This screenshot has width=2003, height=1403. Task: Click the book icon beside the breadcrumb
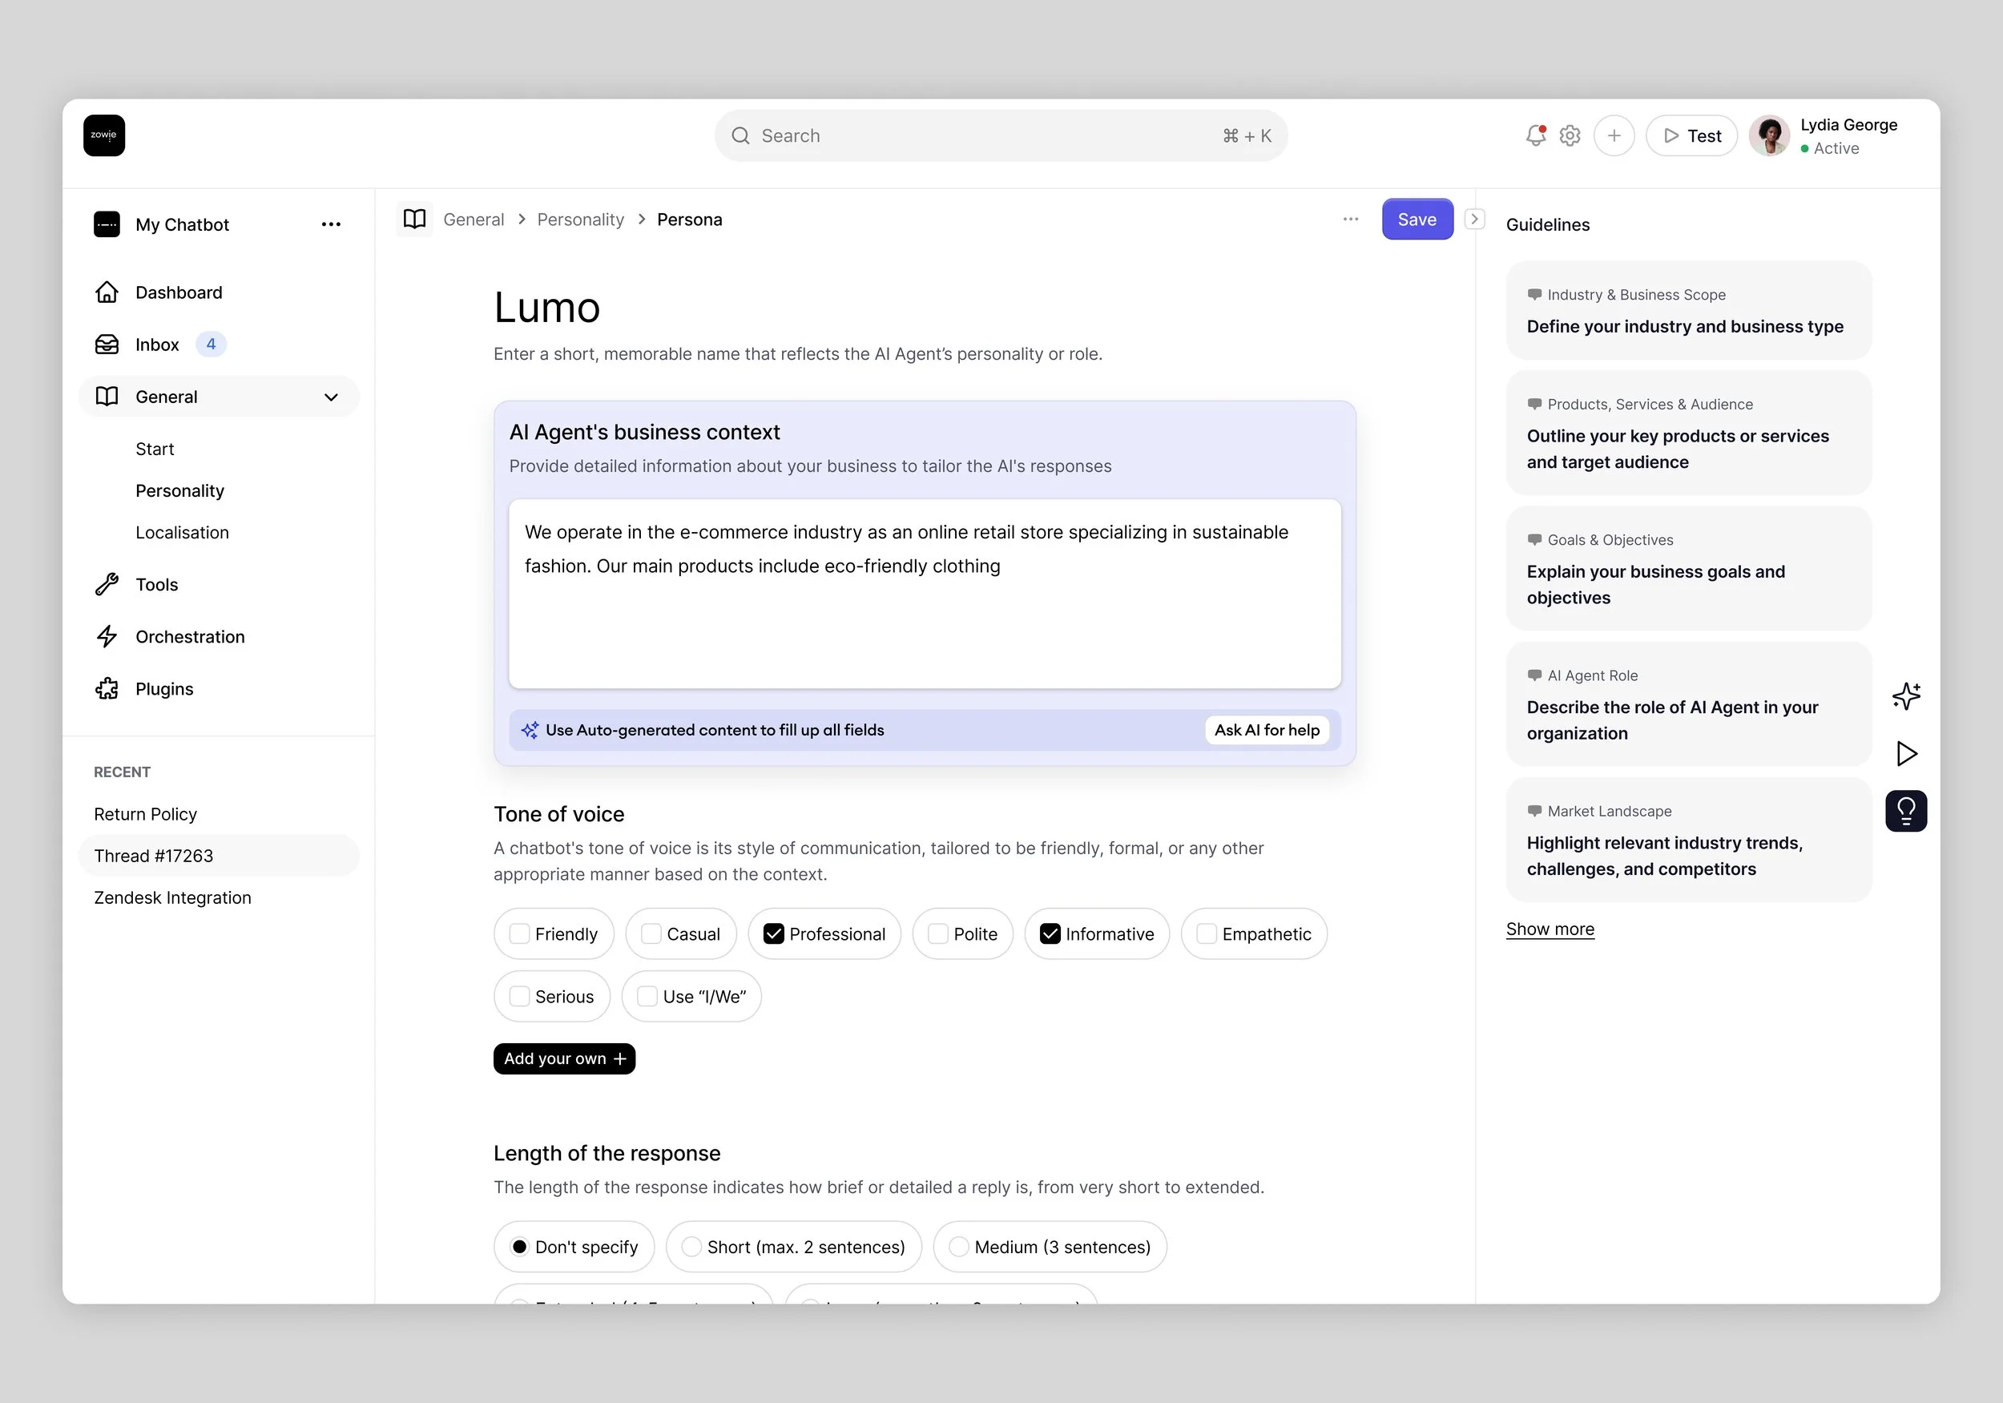click(x=414, y=219)
